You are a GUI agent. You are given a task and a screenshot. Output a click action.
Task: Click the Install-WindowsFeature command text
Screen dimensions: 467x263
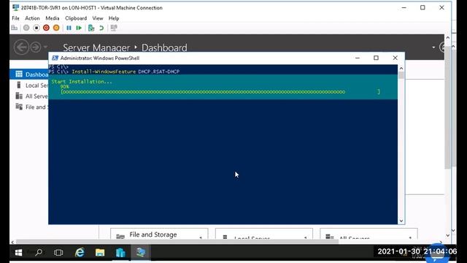[x=126, y=72]
